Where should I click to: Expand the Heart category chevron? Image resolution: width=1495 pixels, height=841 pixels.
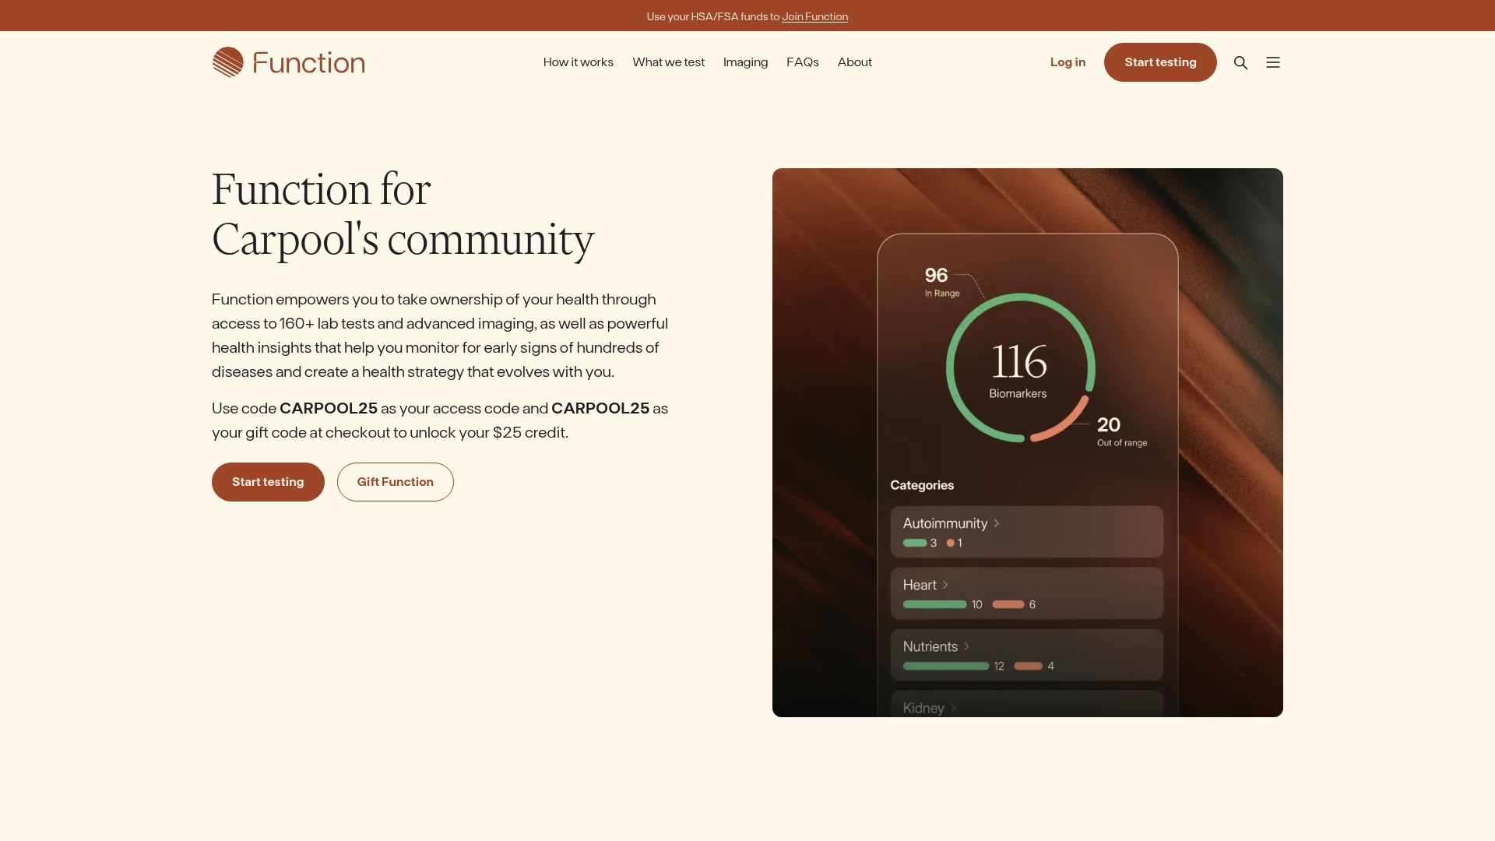(x=945, y=585)
